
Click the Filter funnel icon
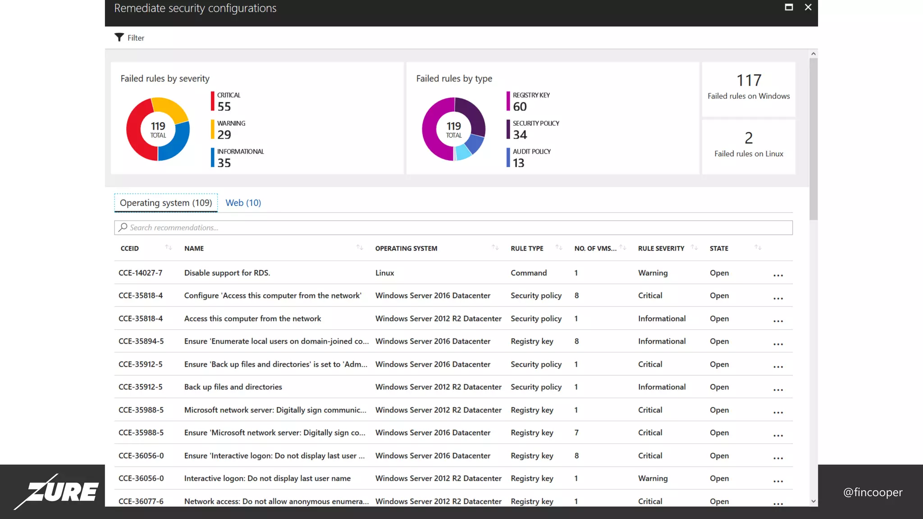(x=119, y=37)
